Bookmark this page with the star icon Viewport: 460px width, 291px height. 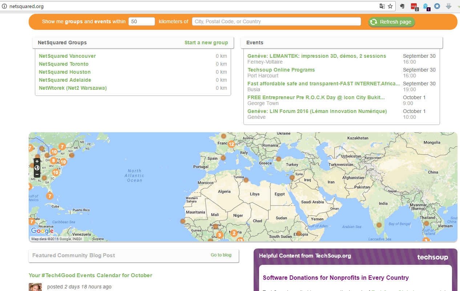click(x=390, y=6)
